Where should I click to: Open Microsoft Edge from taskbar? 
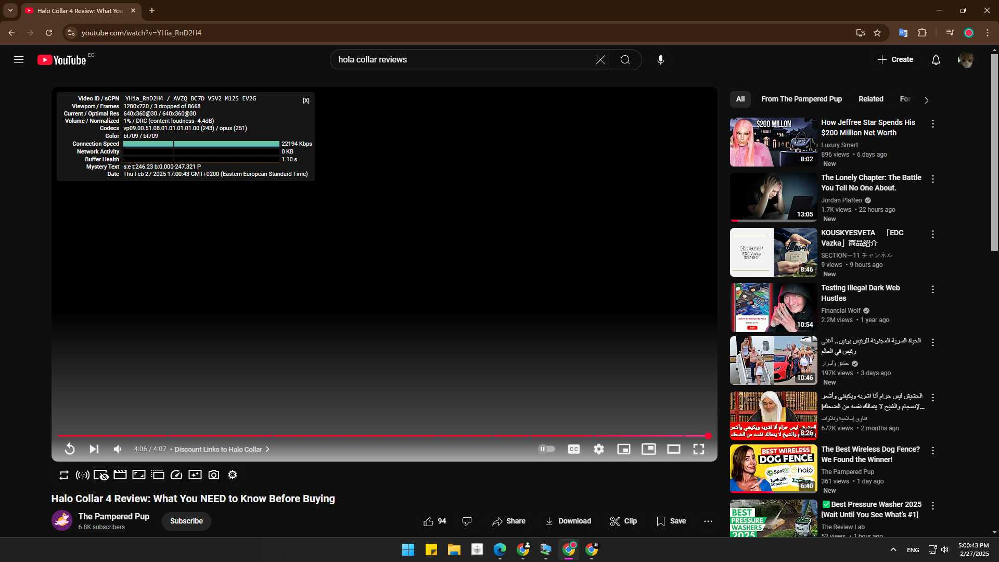tap(499, 550)
